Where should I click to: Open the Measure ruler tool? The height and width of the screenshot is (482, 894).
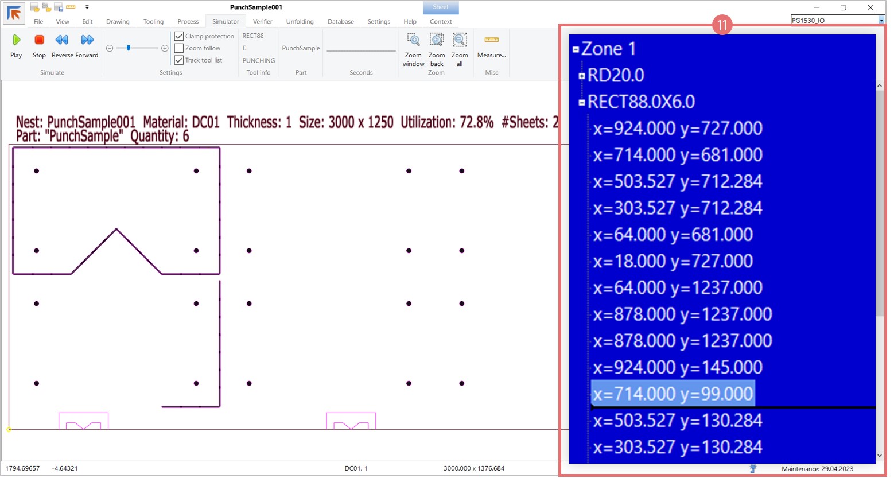[x=492, y=40]
